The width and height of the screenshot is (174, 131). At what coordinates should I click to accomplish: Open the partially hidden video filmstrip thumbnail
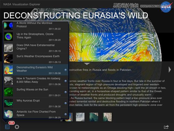(x=71, y=117)
